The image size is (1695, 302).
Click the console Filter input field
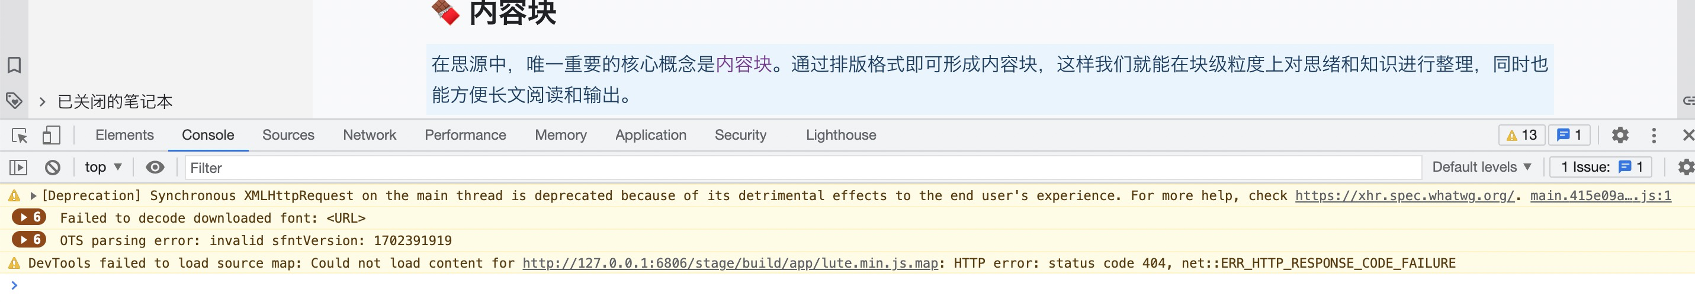[789, 168]
